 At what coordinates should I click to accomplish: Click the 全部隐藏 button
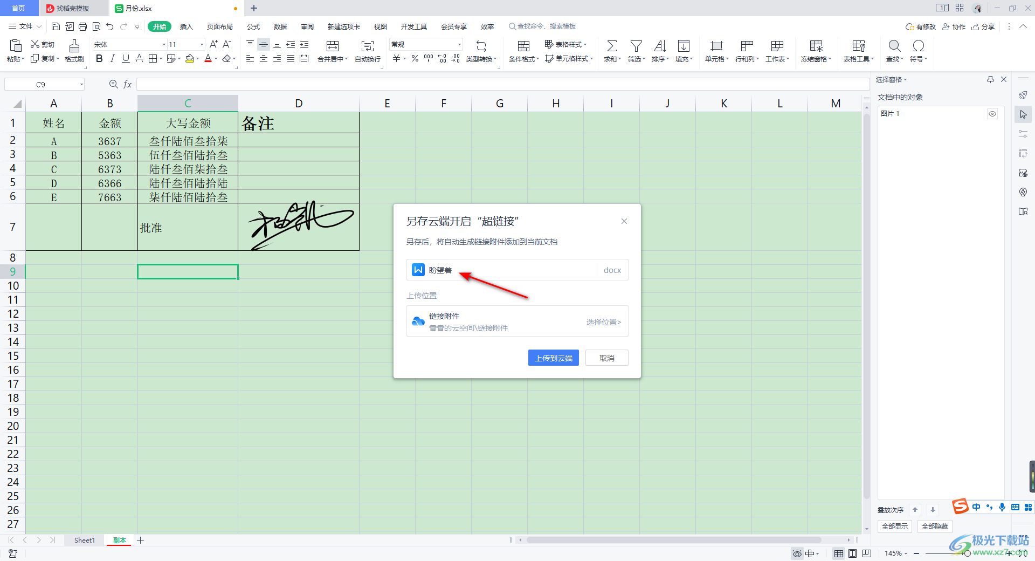(935, 526)
